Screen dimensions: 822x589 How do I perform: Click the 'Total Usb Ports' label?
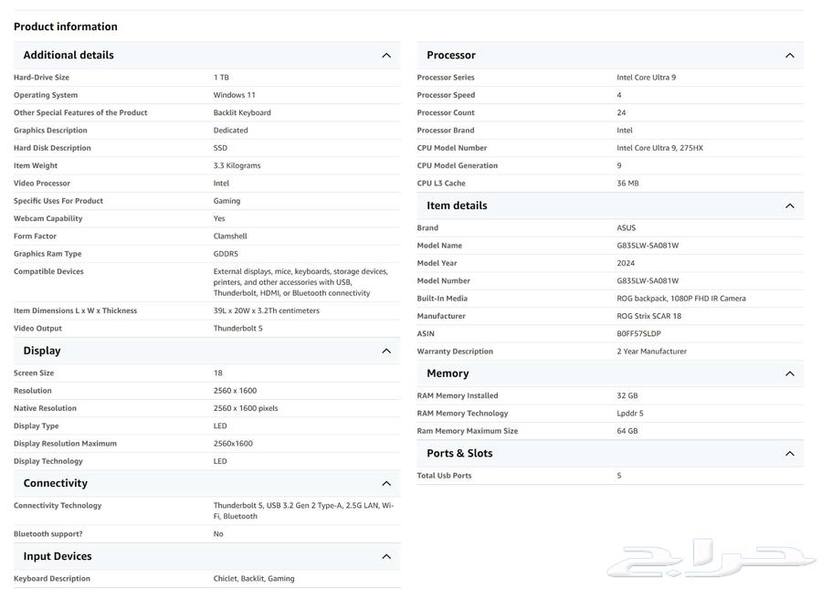click(x=444, y=476)
